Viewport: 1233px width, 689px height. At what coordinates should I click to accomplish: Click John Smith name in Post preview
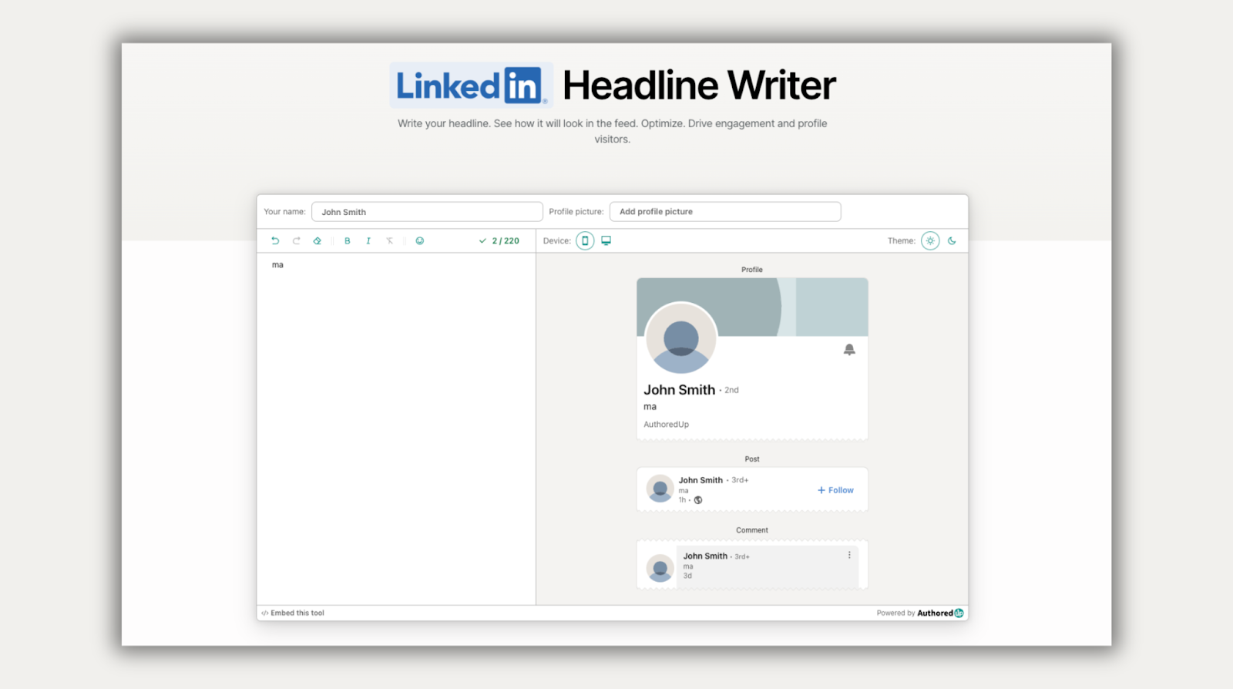[x=700, y=480]
